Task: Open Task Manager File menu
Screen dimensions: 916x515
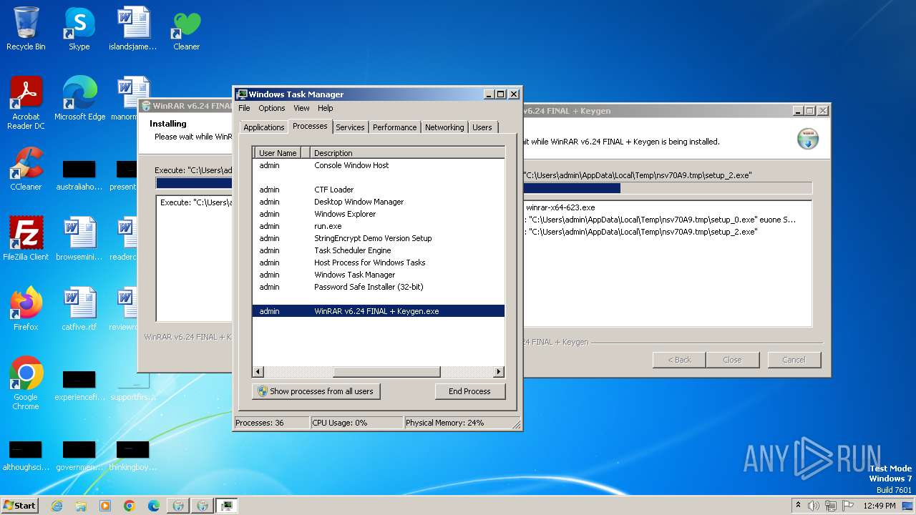Action: pyautogui.click(x=244, y=108)
